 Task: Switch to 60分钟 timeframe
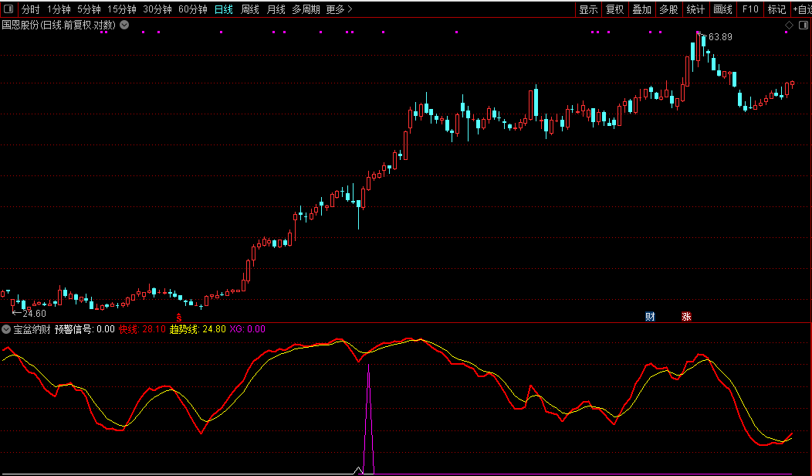click(192, 10)
